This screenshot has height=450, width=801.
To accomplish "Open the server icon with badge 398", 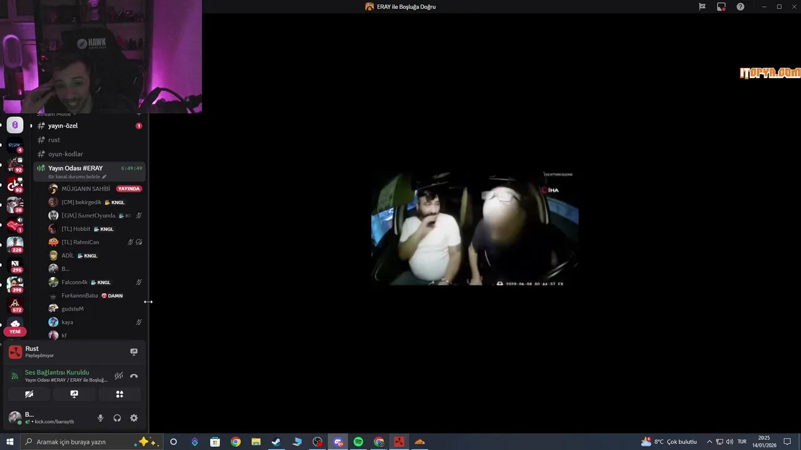I will (15, 285).
